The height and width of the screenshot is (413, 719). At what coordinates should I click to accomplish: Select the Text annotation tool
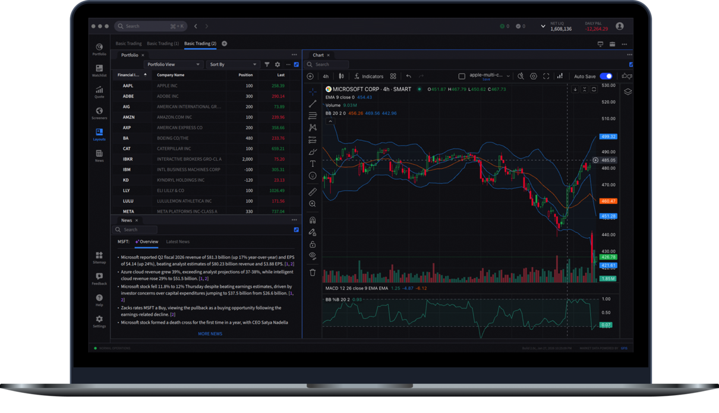(313, 163)
